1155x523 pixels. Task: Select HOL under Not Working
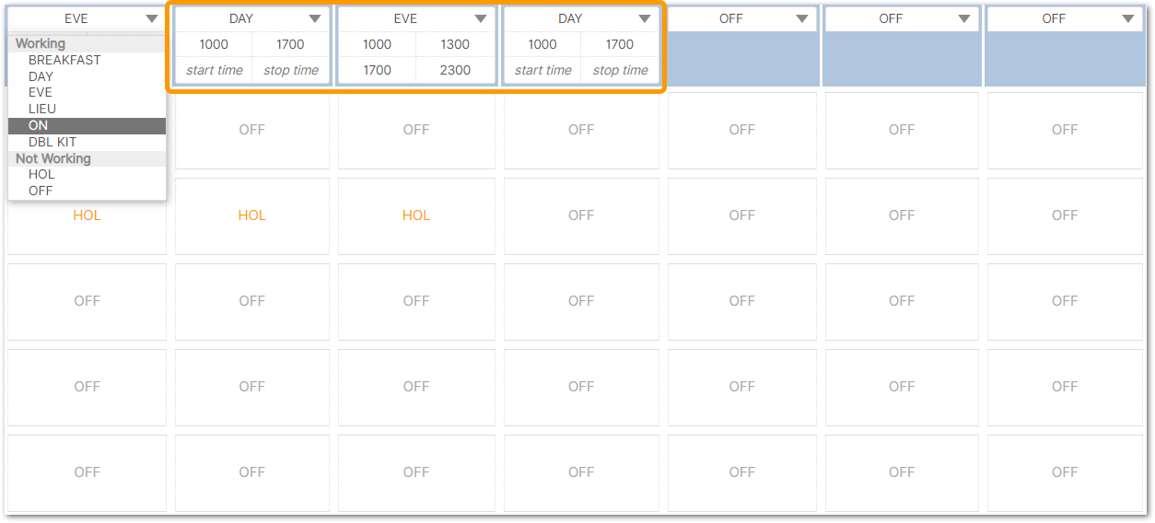[x=41, y=174]
